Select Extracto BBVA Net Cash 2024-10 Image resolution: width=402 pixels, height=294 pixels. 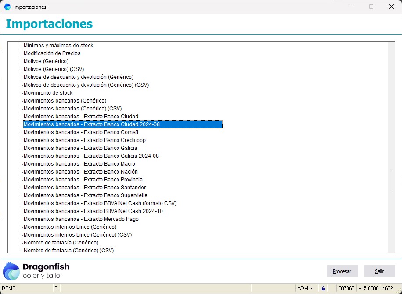point(93,211)
